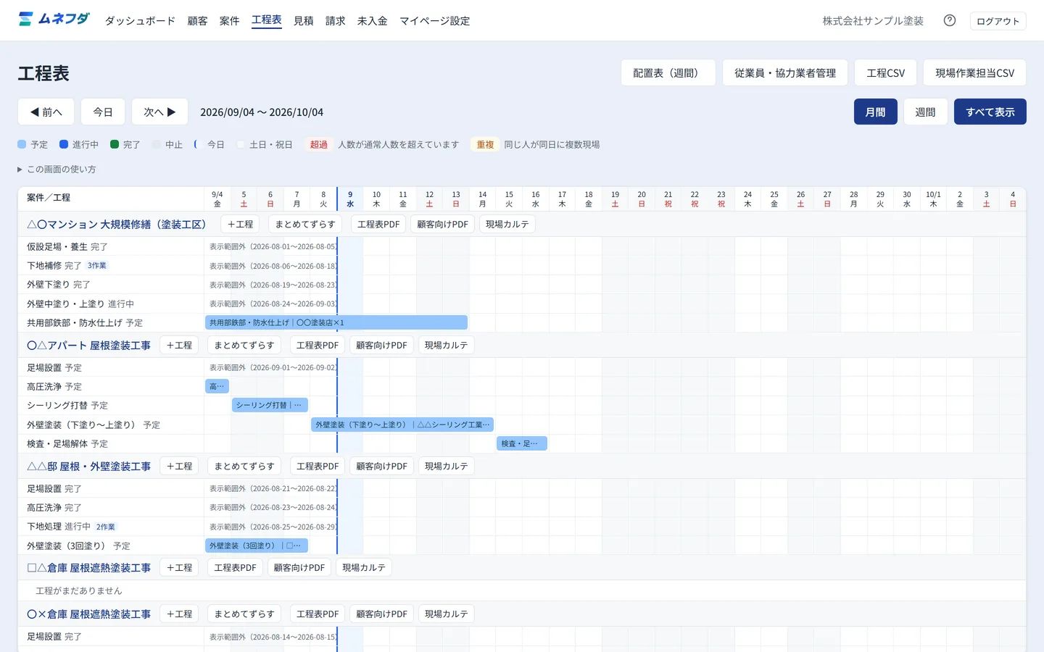Select 共用部鉄部・防水仕上げ gantt bar
1044x652 pixels.
coord(336,322)
